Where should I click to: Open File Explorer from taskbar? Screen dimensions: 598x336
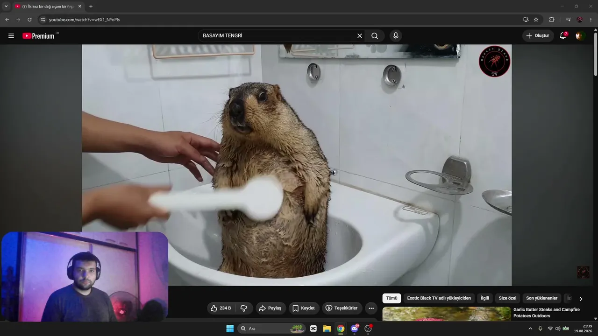(x=327, y=329)
